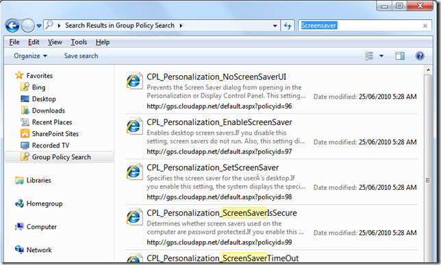Click the Recent Places icon
Viewport: 441px width, 265px height.
tap(25, 122)
